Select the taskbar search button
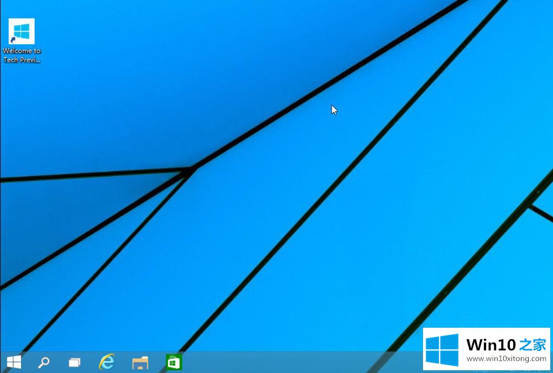The width and height of the screenshot is (553, 373). click(44, 363)
